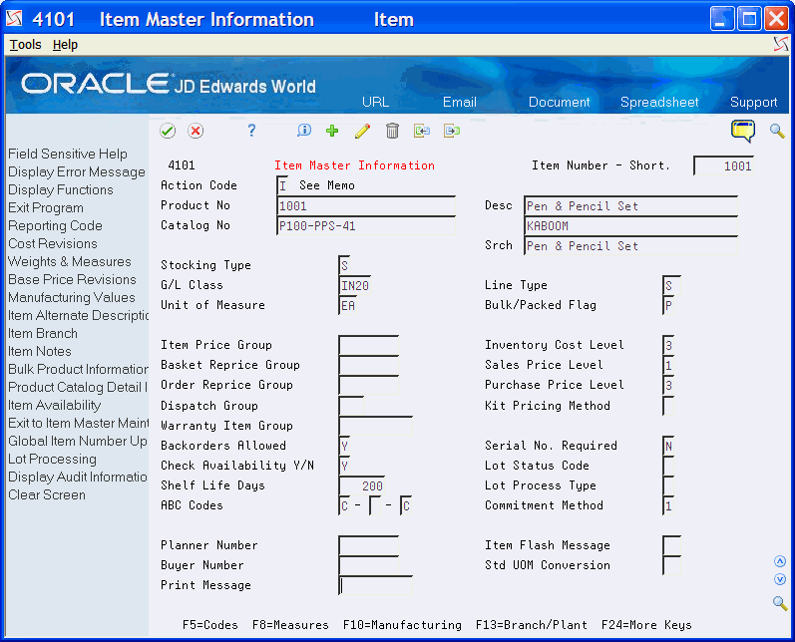Click the previous record arrow icon
795x642 pixels.
click(x=422, y=131)
